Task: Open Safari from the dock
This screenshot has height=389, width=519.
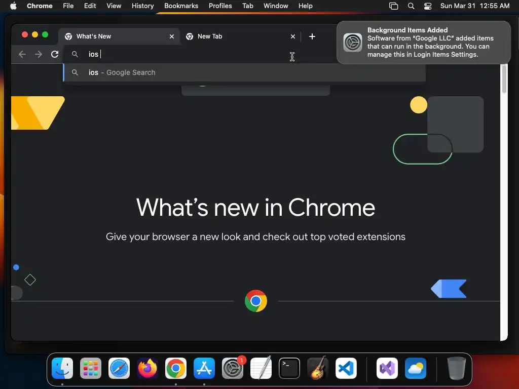Action: 119,368
